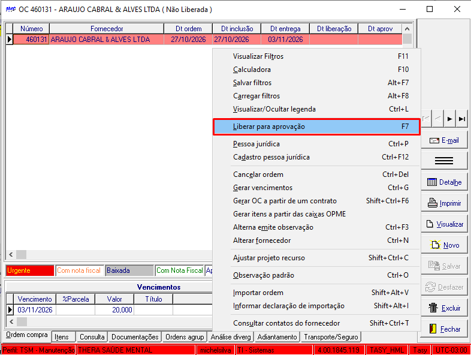Screen dimensions: 471x355
Task: Click the Fornecedor column header
Action: point(107,29)
